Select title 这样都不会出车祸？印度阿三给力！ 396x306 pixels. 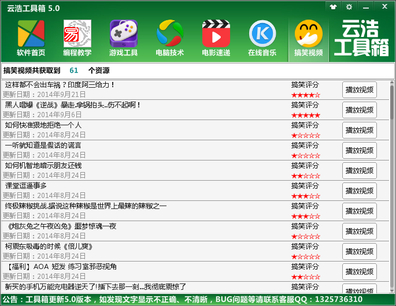(60, 85)
